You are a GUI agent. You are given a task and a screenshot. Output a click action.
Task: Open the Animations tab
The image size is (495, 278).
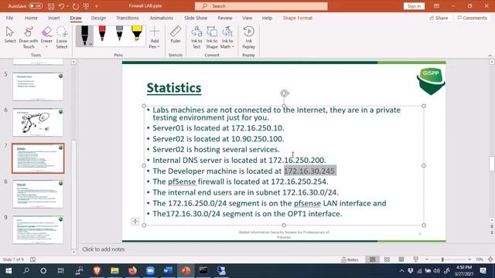pos(162,18)
